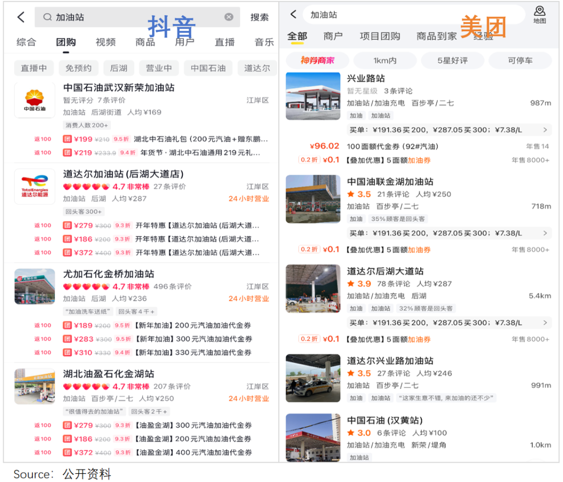Toggle Meituan 神券商家 filter
The width and height of the screenshot is (563, 482).
[317, 61]
